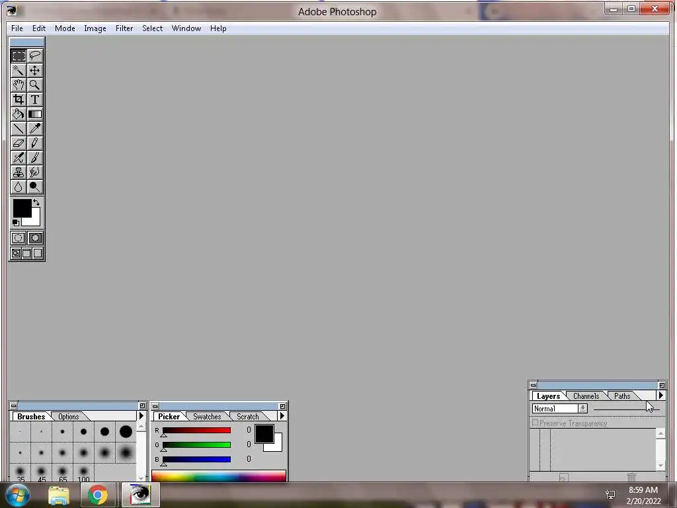Image resolution: width=677 pixels, height=508 pixels.
Task: Close the Layers palette via its control box
Action: [x=534, y=385]
